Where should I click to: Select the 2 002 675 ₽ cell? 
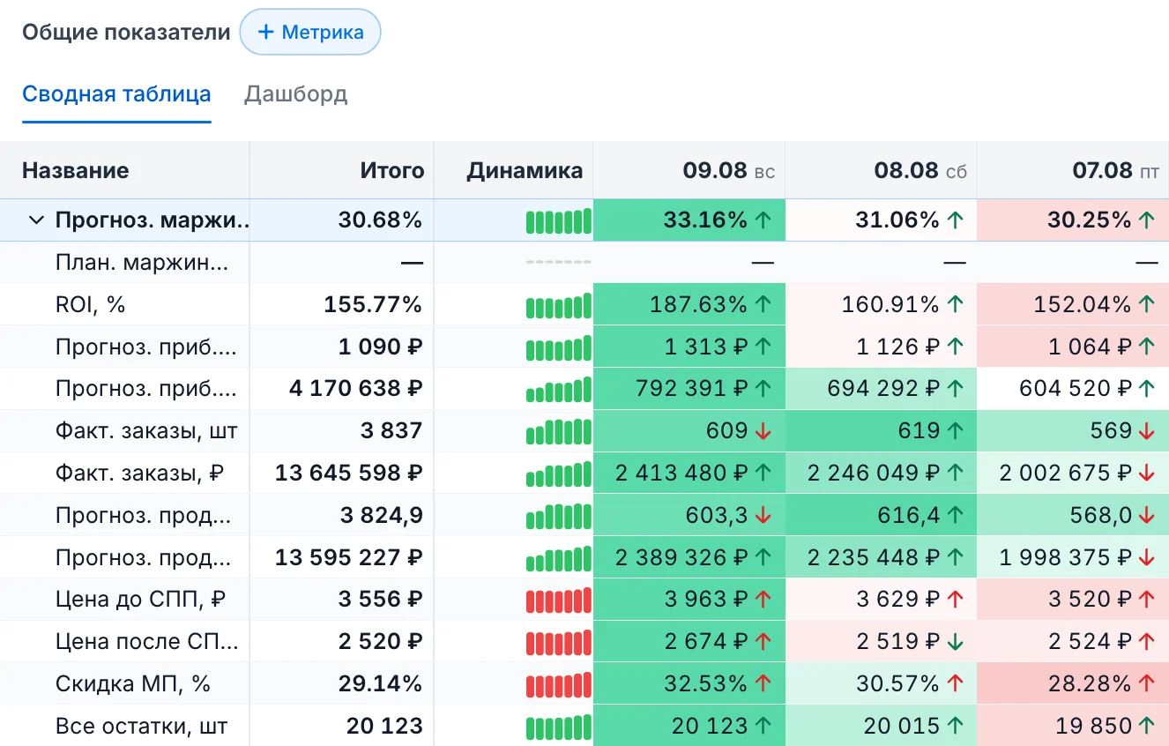point(1073,474)
